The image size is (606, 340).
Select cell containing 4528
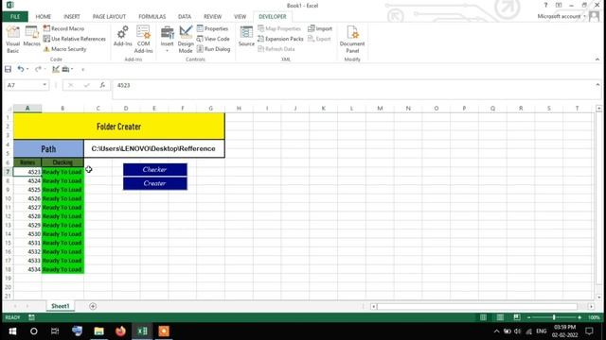(x=27, y=216)
